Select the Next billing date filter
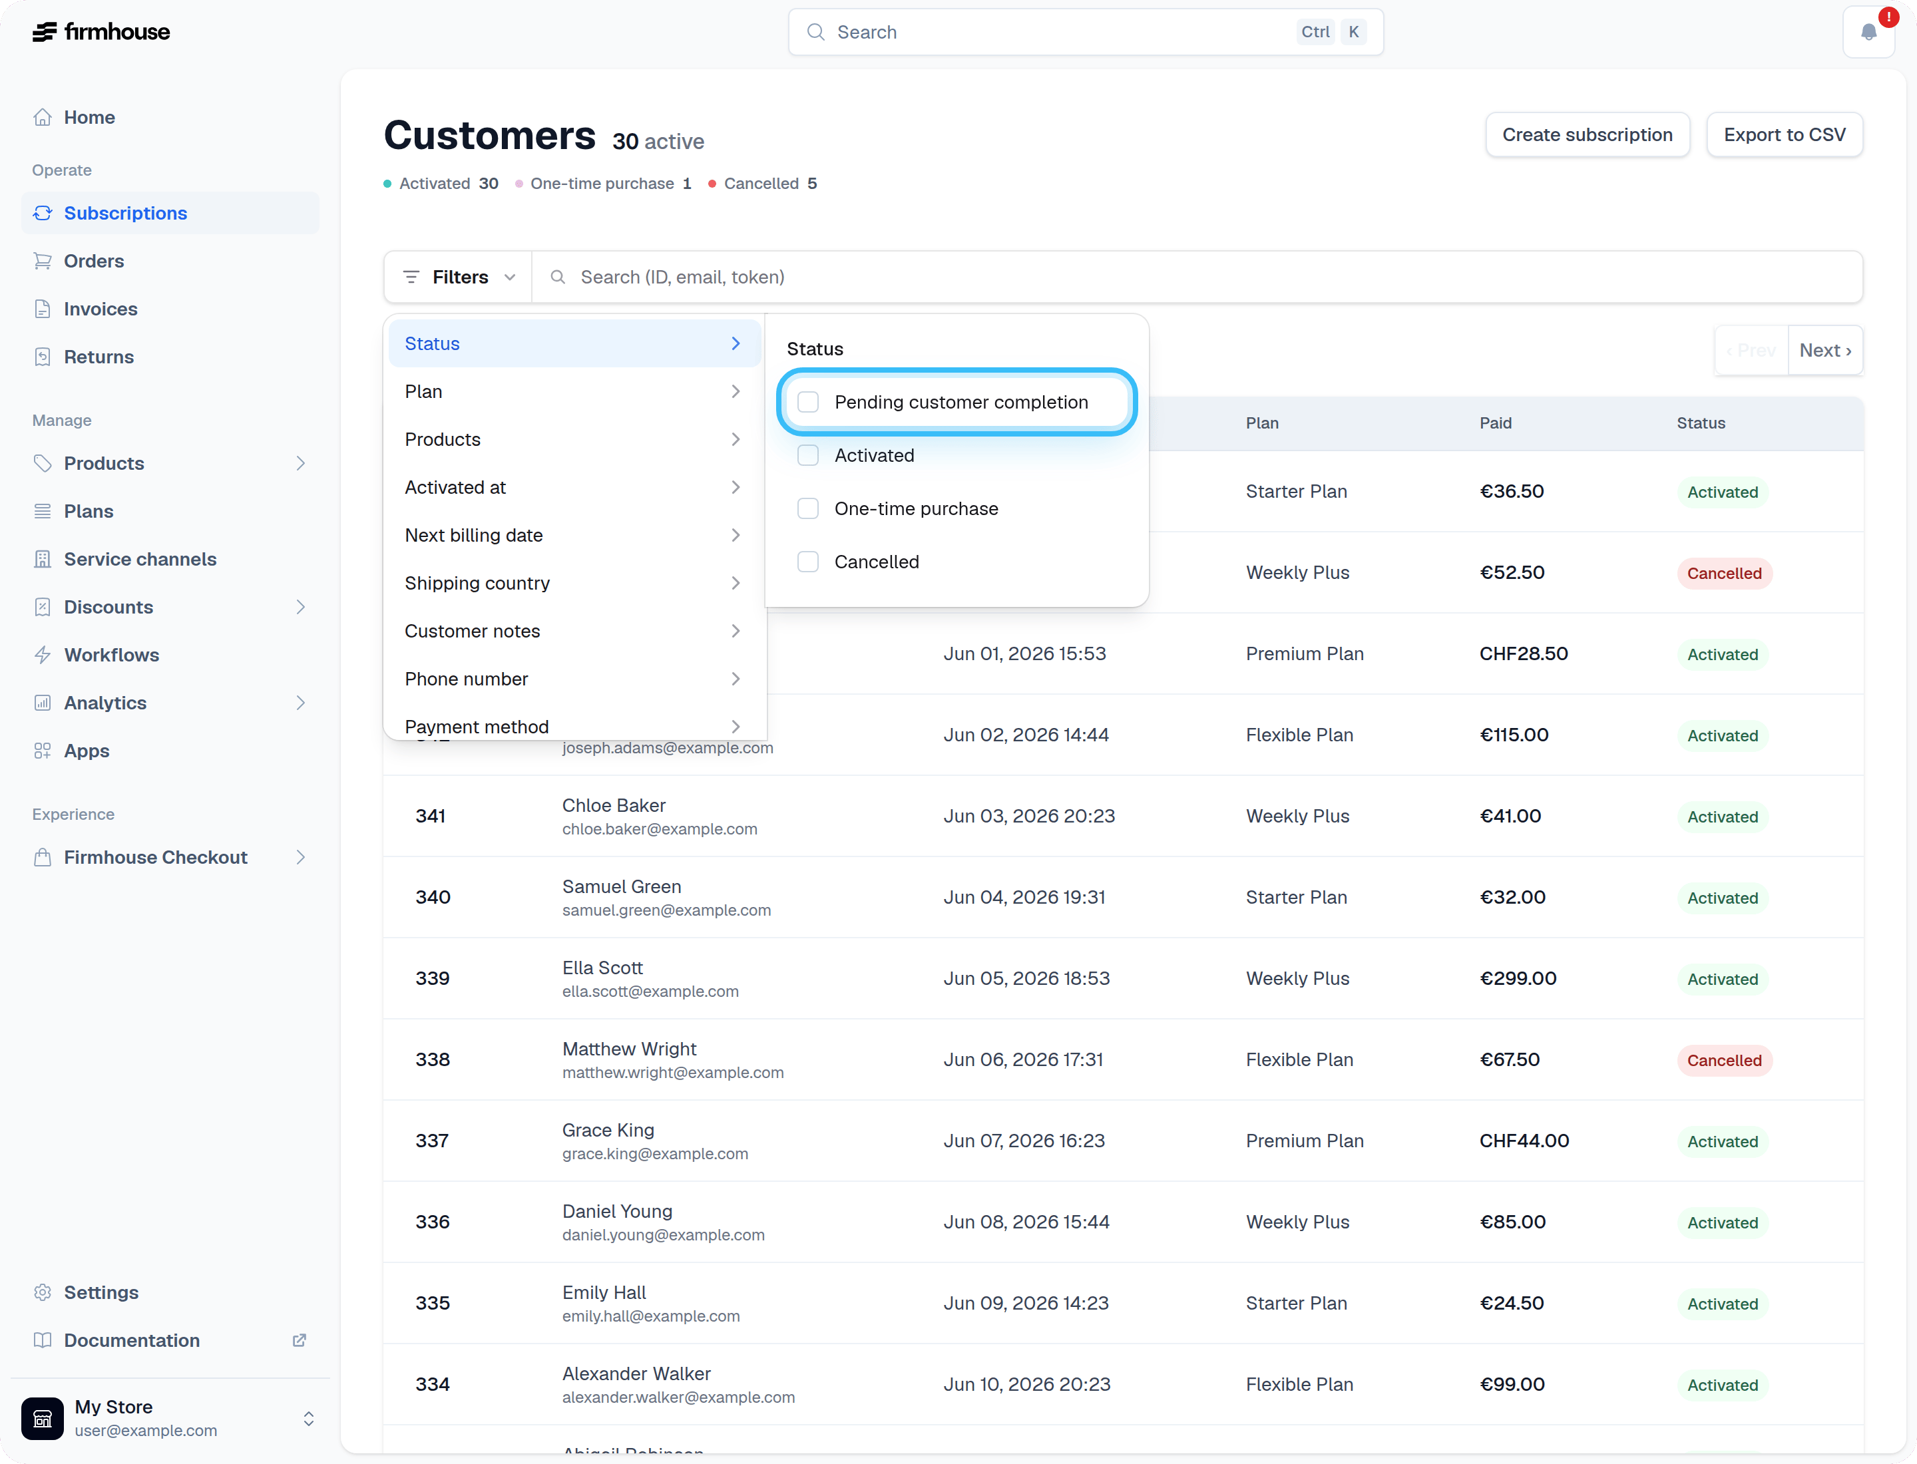 click(574, 535)
